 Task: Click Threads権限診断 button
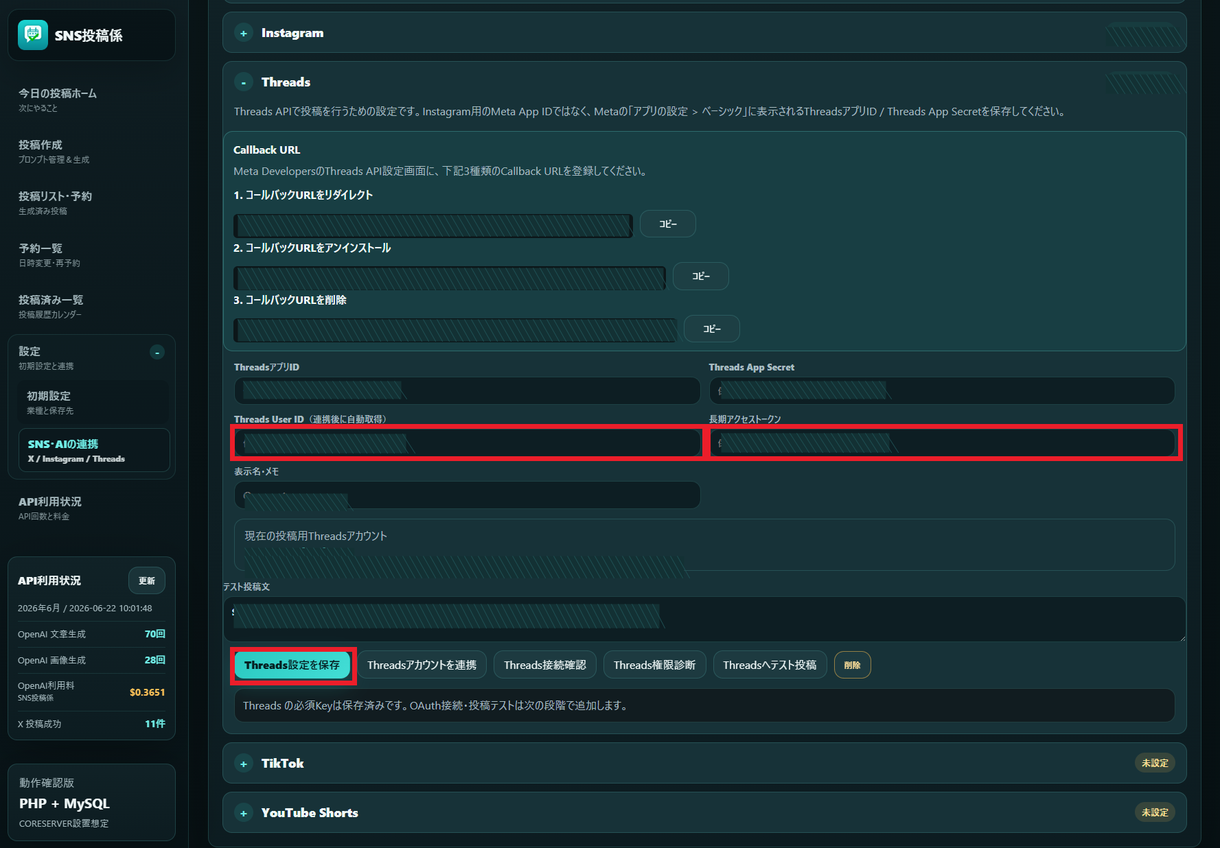[654, 665]
